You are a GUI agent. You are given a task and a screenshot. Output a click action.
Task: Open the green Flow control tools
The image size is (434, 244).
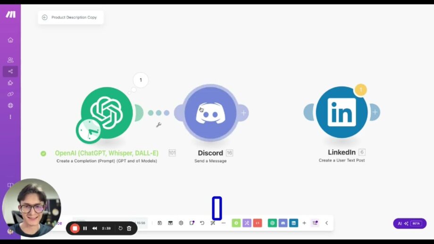pos(236,223)
